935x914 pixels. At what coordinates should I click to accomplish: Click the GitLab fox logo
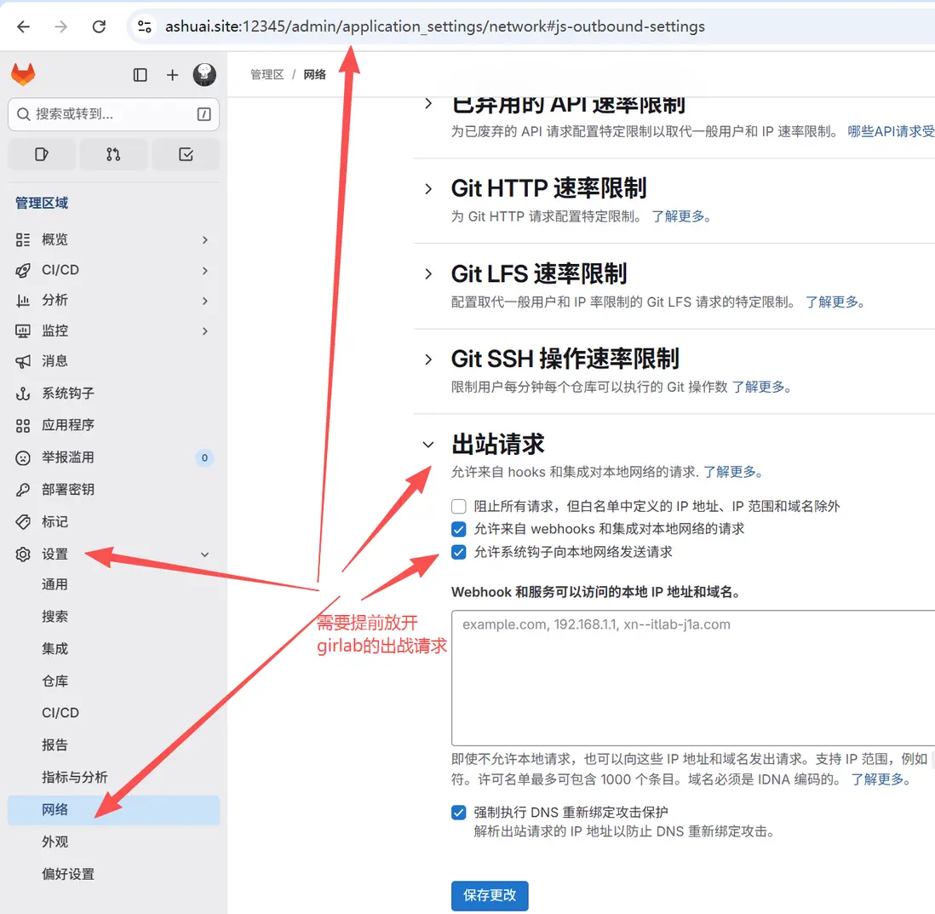pyautogui.click(x=23, y=75)
